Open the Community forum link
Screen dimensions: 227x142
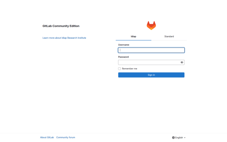coord(65,137)
